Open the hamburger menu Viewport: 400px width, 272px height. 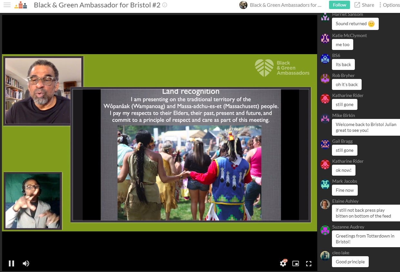(7, 5)
